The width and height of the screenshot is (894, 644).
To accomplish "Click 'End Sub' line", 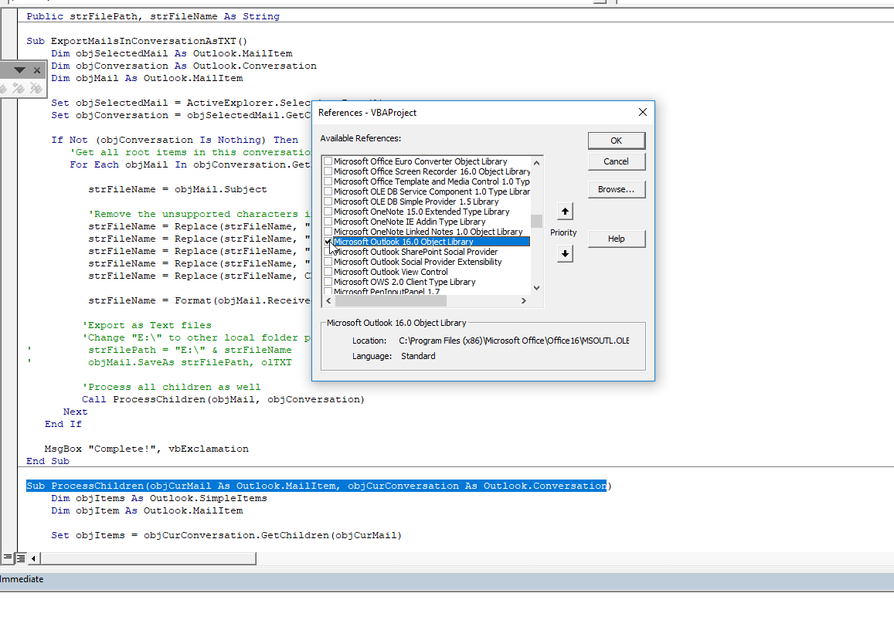I will pyautogui.click(x=48, y=461).
